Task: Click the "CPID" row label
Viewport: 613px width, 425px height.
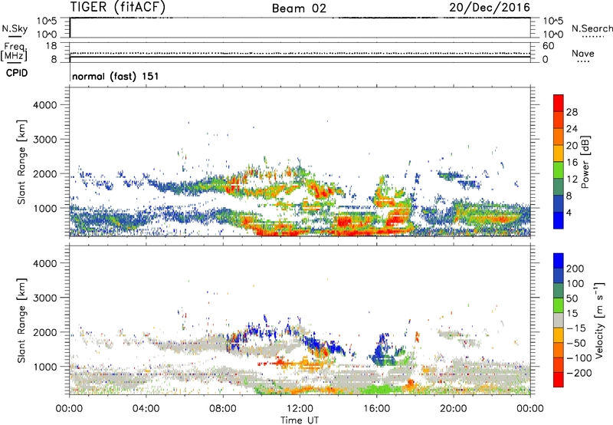Action: [x=17, y=73]
